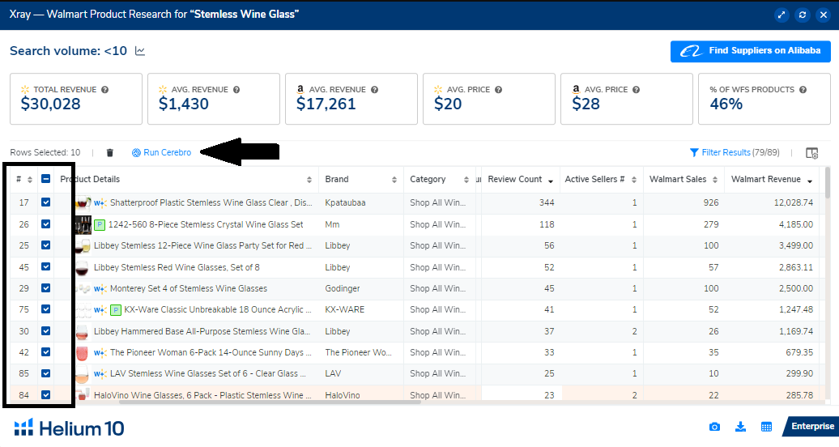
Task: Sort by Active Sellers # column arrows
Action: coord(634,180)
